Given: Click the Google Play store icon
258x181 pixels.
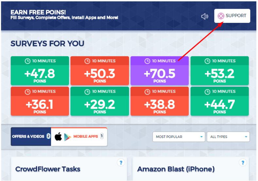Looking at the screenshot, I should pyautogui.click(x=67, y=137).
